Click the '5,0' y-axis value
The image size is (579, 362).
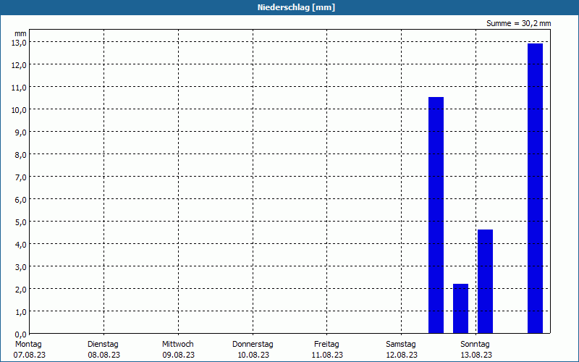click(22, 222)
